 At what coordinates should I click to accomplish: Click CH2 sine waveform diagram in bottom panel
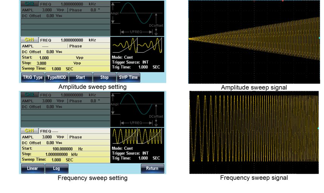pyautogui.click(x=137, y=109)
